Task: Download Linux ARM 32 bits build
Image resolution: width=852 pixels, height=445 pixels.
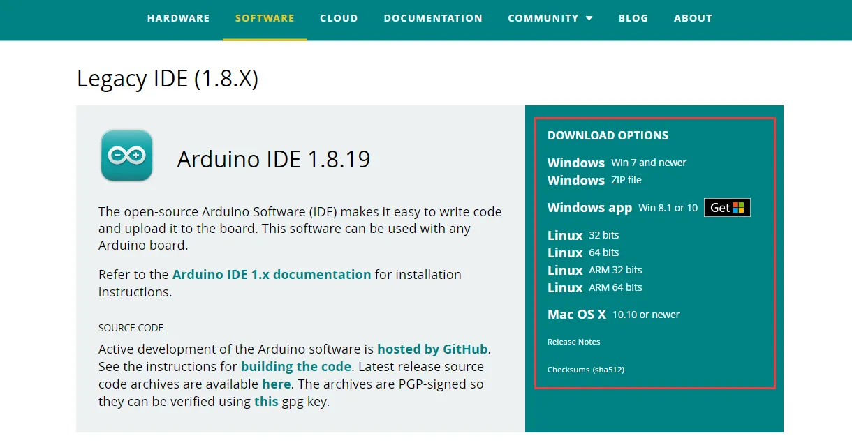Action: click(565, 271)
